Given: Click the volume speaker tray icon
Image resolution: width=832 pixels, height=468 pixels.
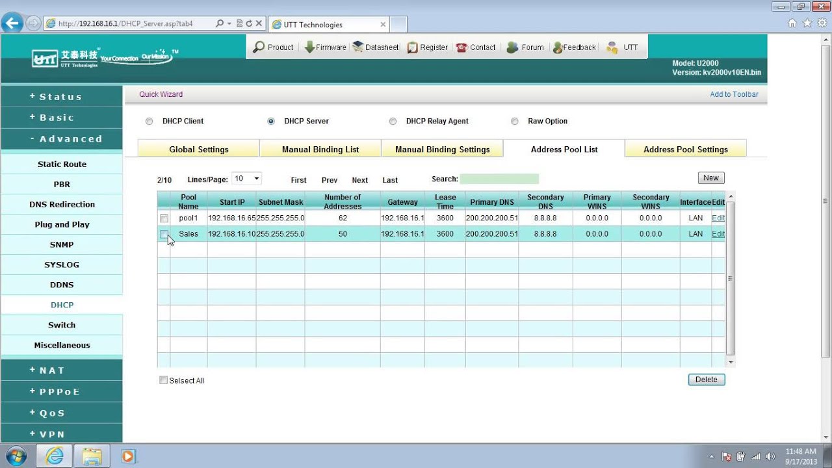Looking at the screenshot, I should (x=771, y=456).
